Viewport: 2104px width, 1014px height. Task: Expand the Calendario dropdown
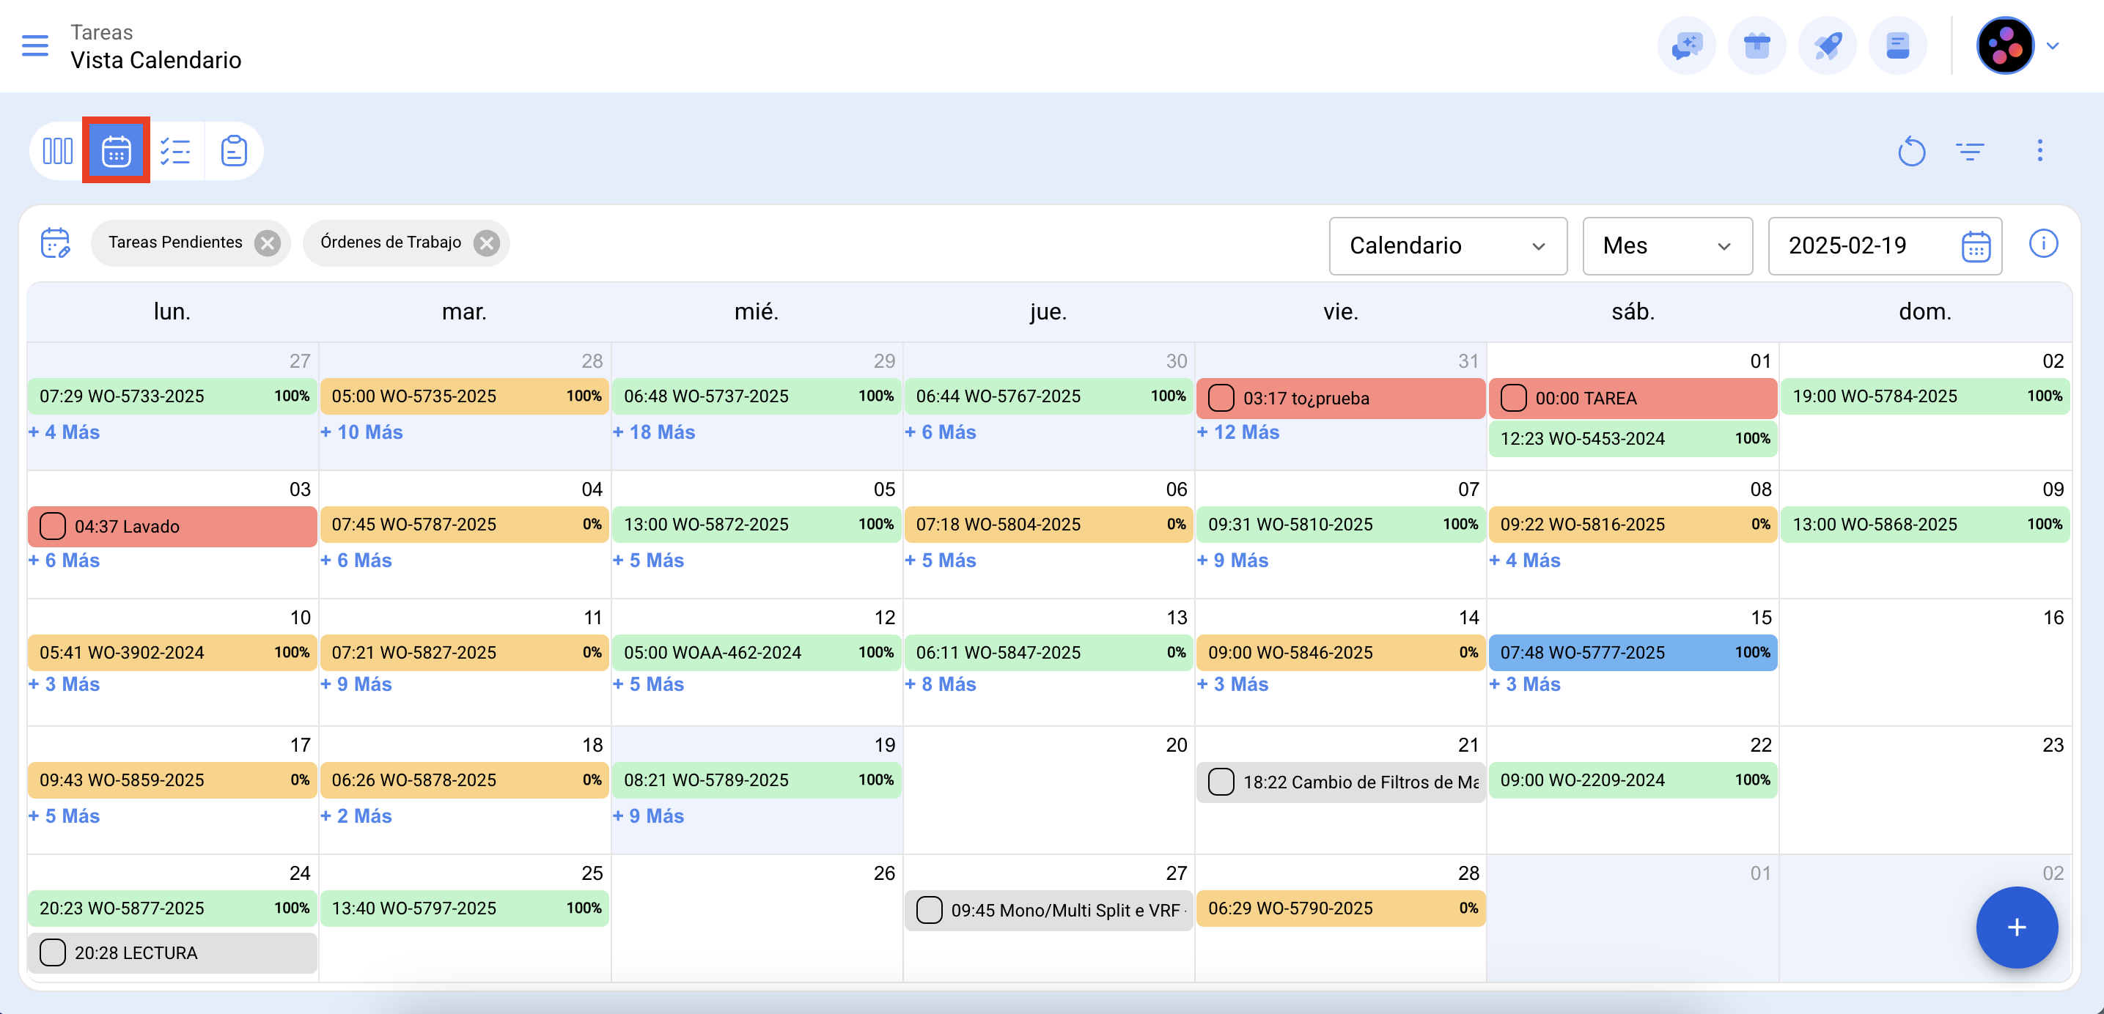point(1446,245)
